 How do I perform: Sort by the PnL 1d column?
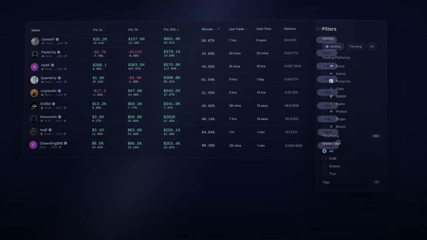click(x=99, y=30)
